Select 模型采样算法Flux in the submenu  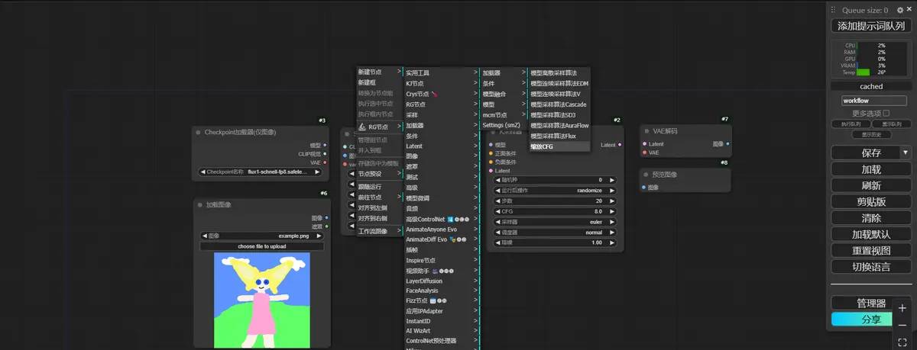(559, 136)
